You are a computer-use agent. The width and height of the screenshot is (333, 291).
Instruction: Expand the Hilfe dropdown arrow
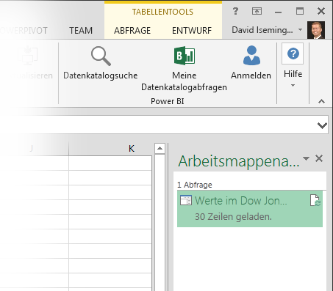pos(293,85)
